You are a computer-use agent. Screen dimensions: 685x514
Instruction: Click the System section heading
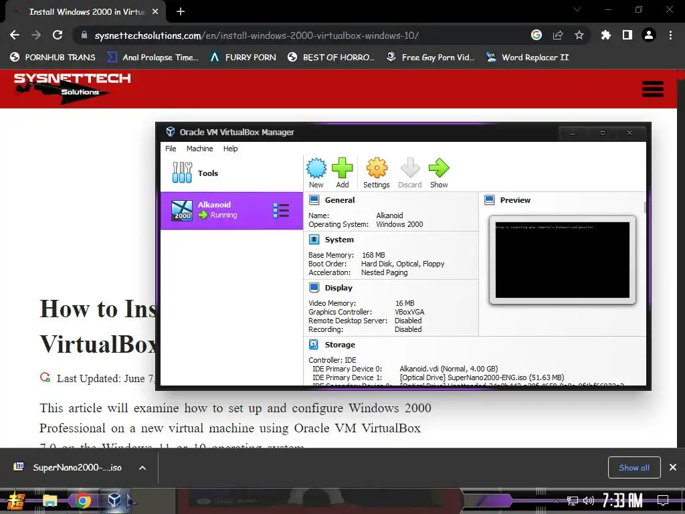click(x=339, y=240)
